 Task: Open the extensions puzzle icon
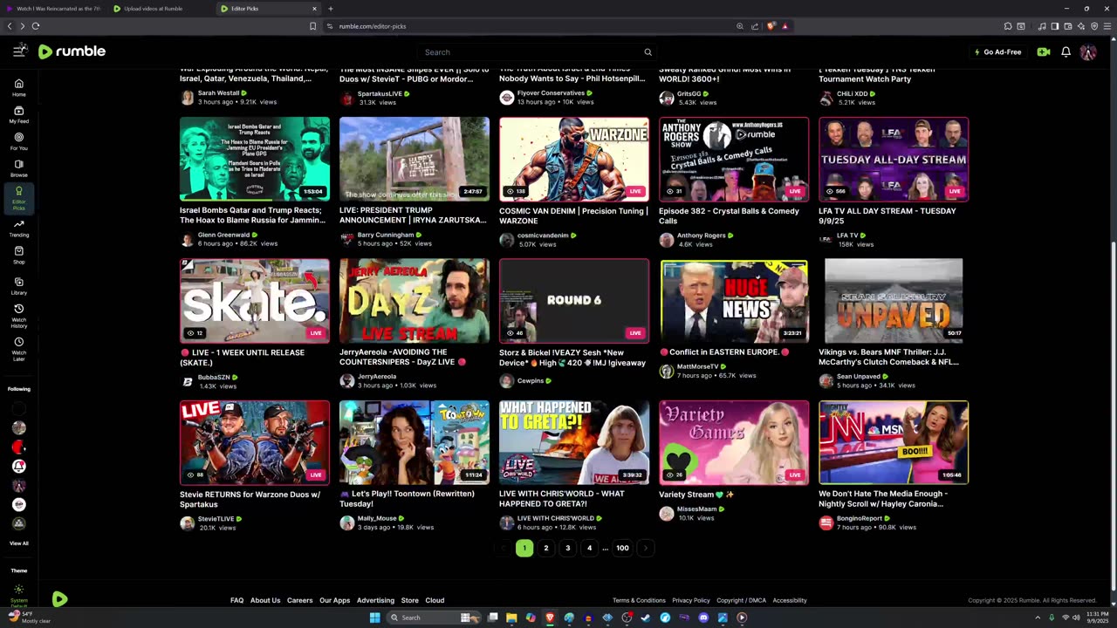1008,26
